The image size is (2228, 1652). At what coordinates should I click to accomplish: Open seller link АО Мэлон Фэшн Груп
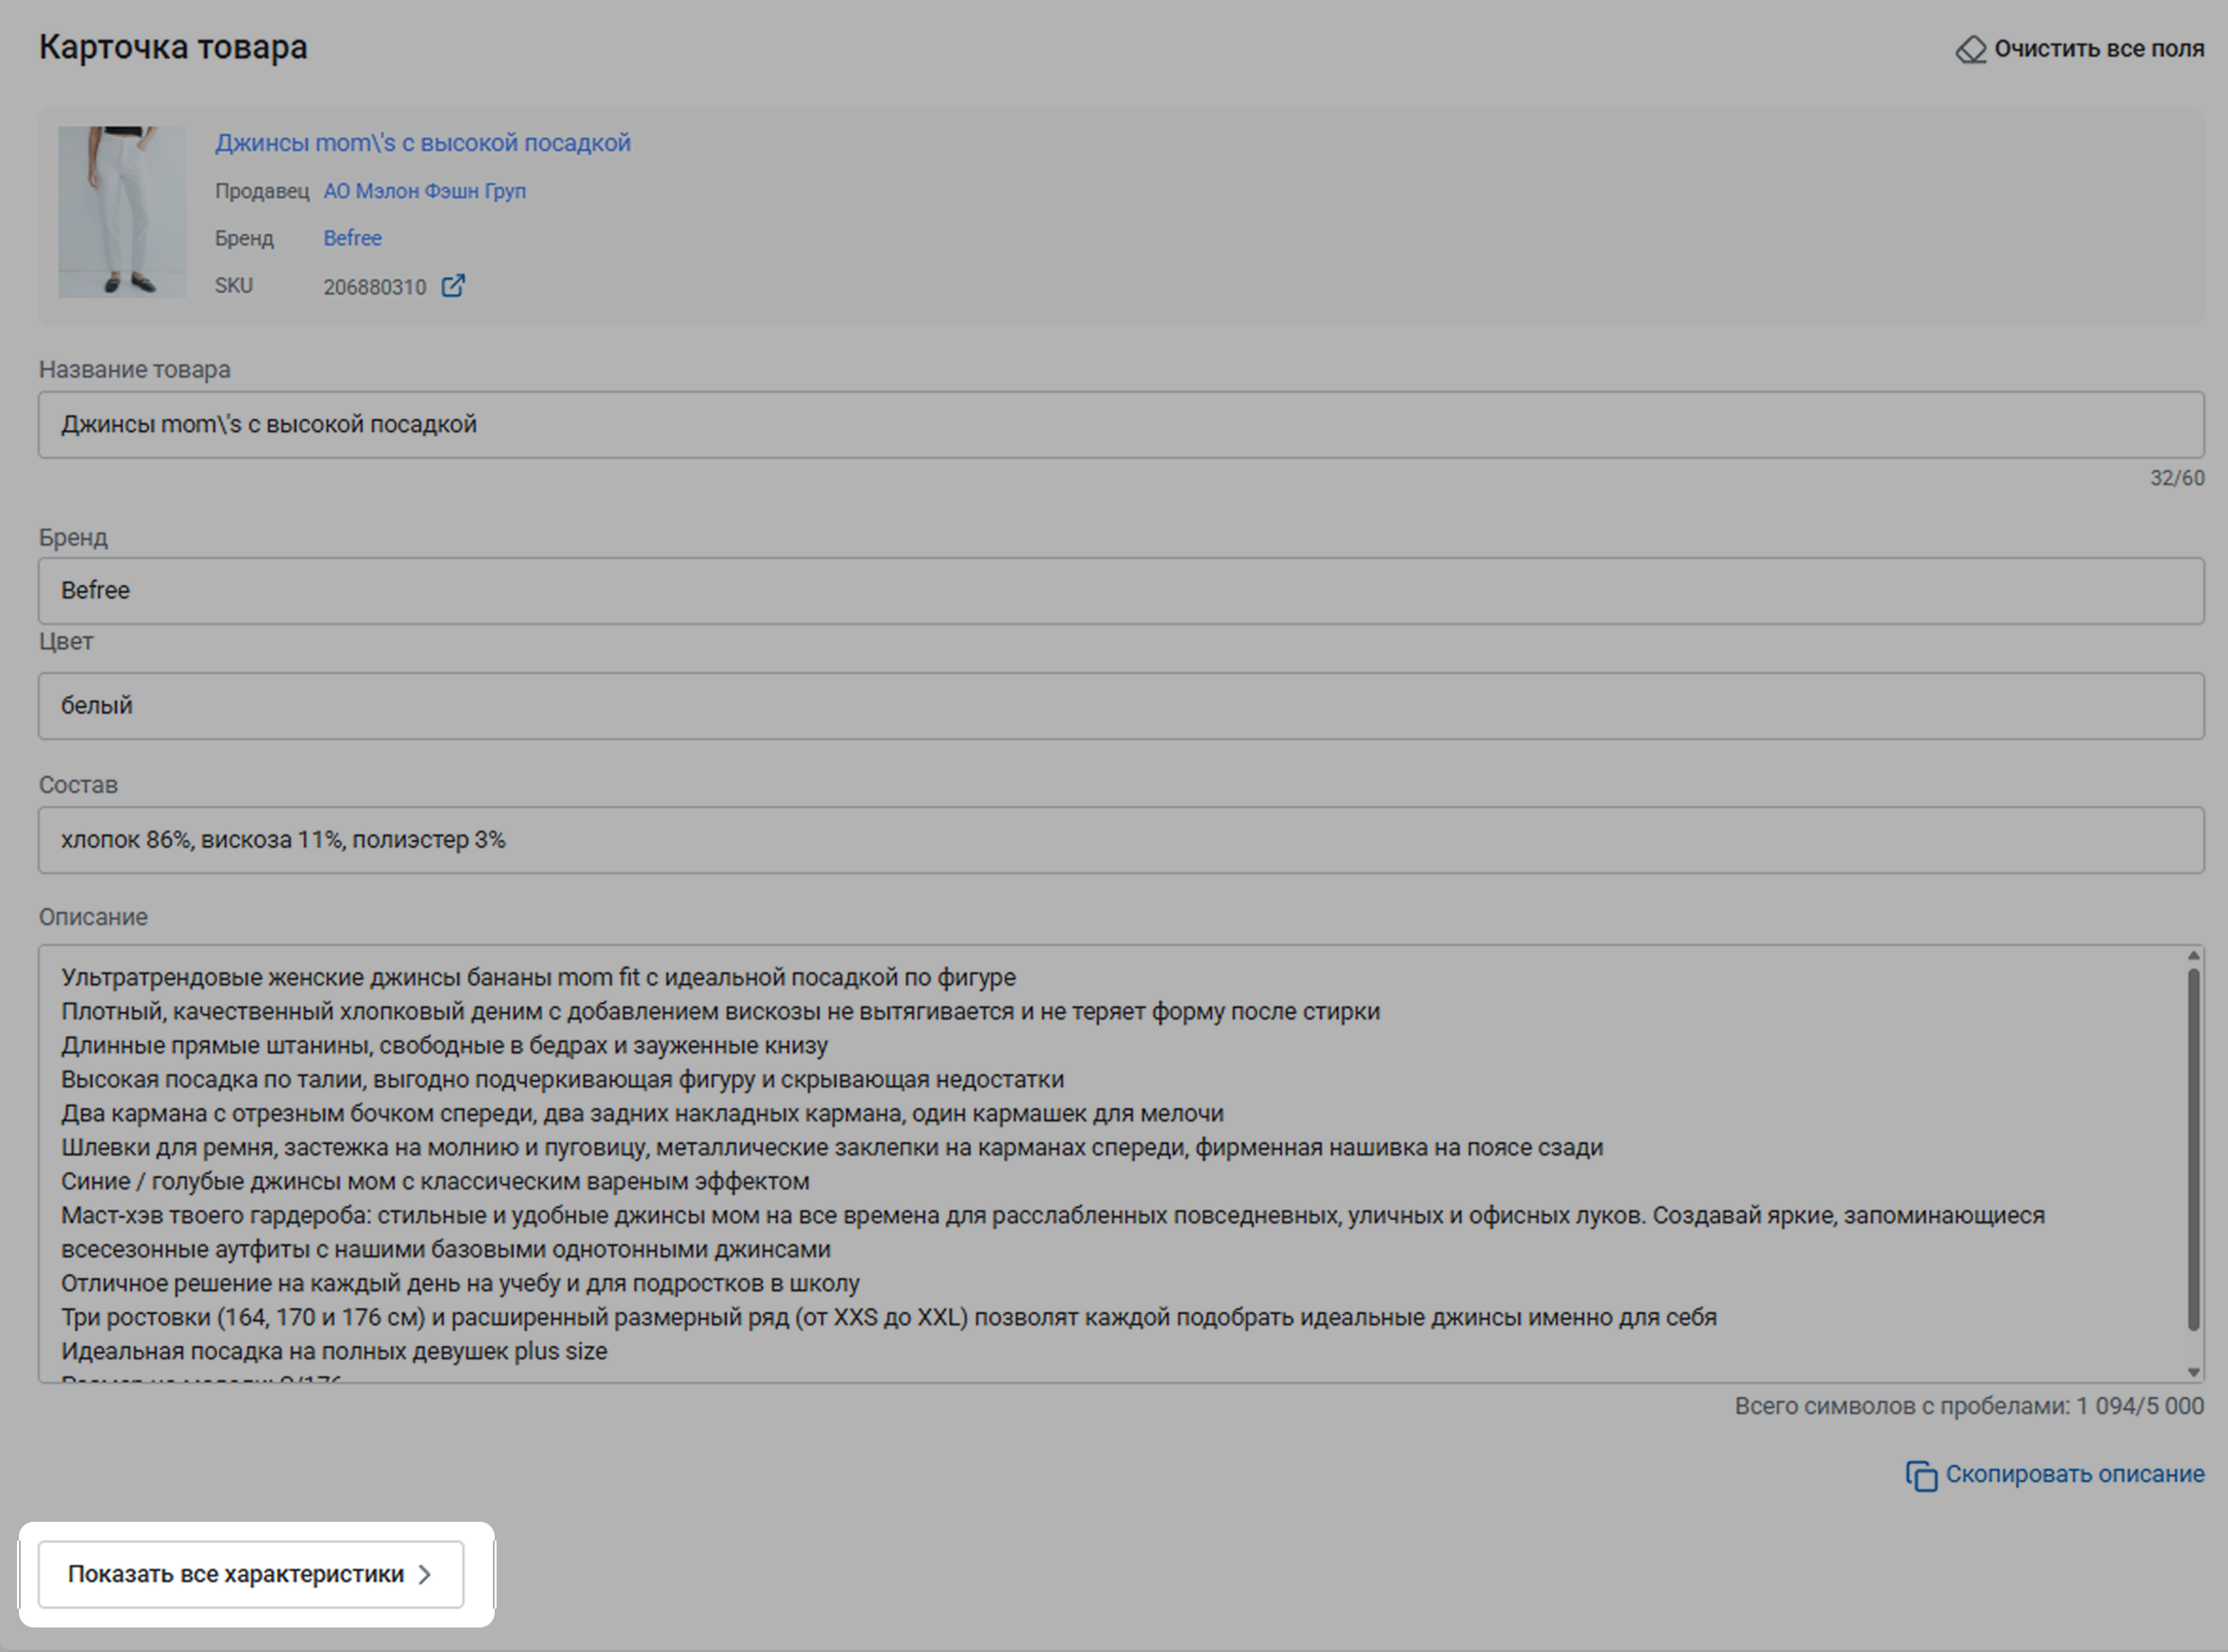pos(424,191)
